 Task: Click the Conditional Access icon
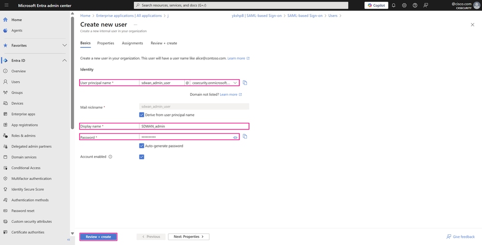tap(5, 168)
